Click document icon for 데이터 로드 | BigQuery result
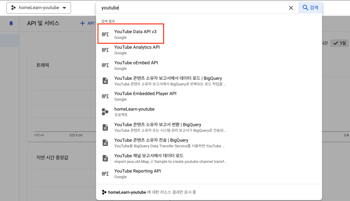 point(105,81)
